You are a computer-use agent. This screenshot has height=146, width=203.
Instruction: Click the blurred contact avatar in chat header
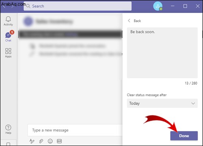click(x=28, y=21)
